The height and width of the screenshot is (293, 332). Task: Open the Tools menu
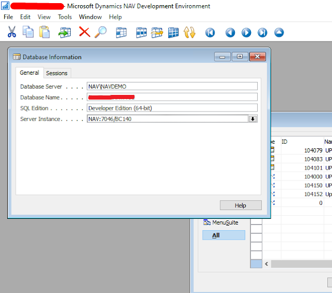coord(65,17)
